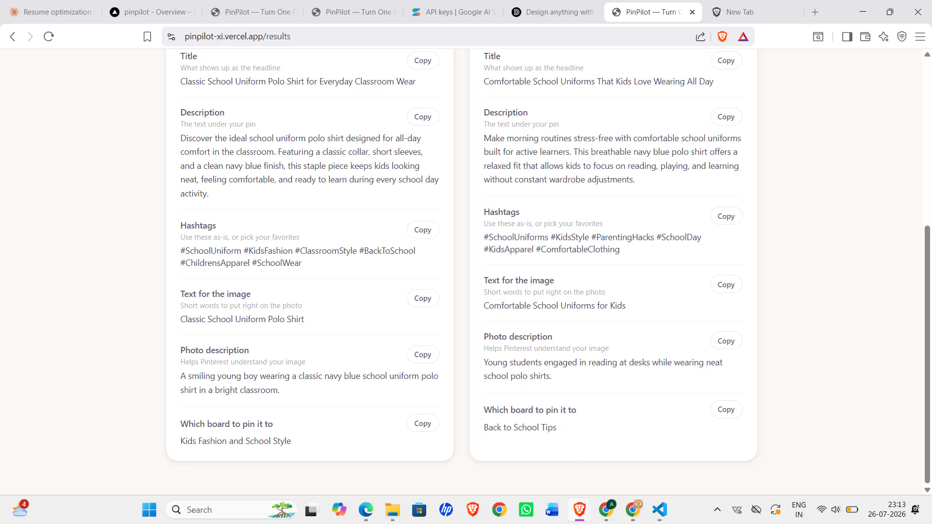This screenshot has height=524, width=932.
Task: Copy description about morning routines stress-free
Action: coord(726,117)
